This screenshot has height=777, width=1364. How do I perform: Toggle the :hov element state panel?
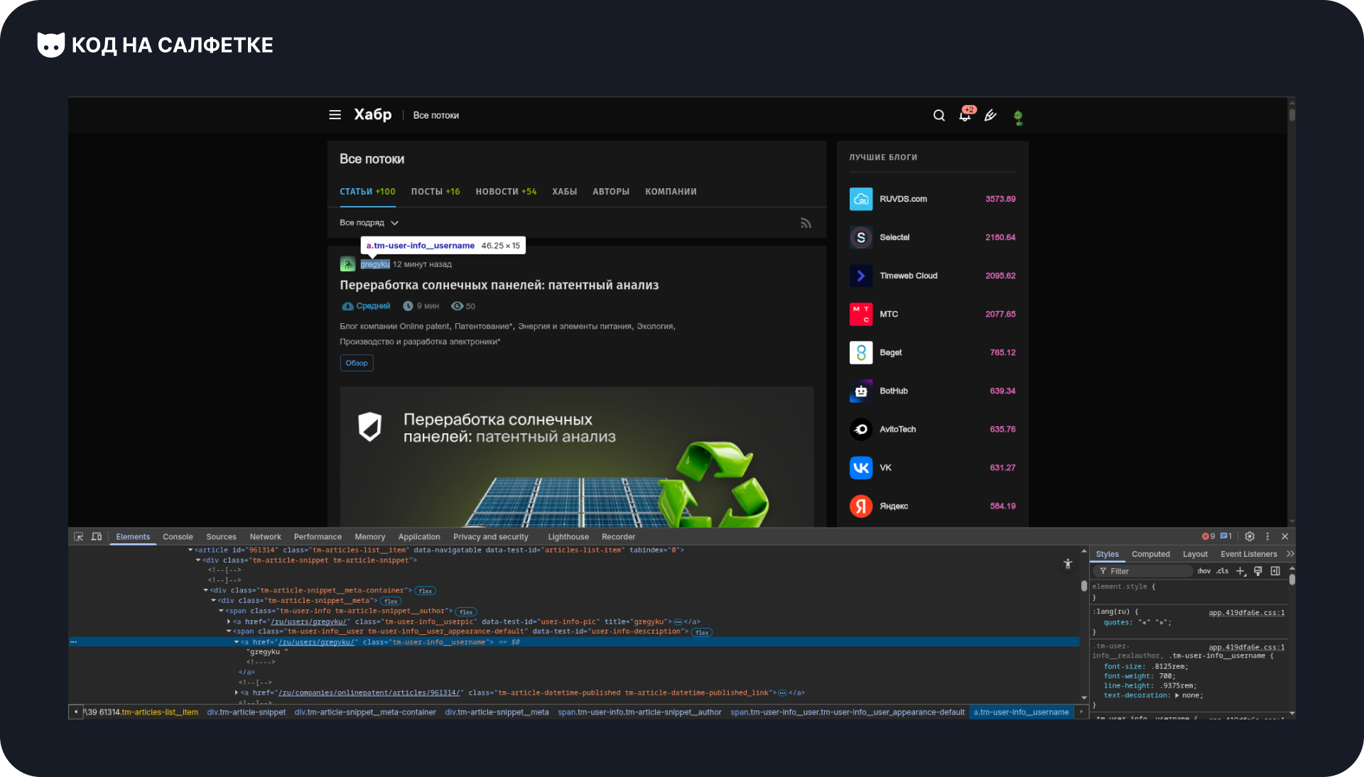coord(1203,571)
